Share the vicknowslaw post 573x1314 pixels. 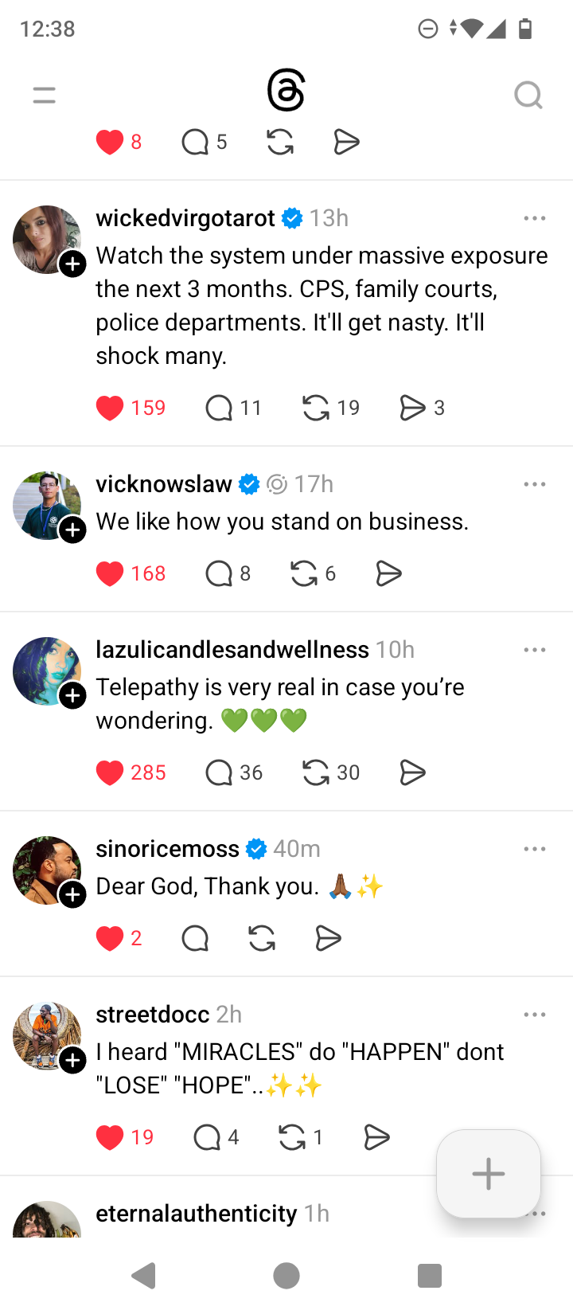(388, 573)
